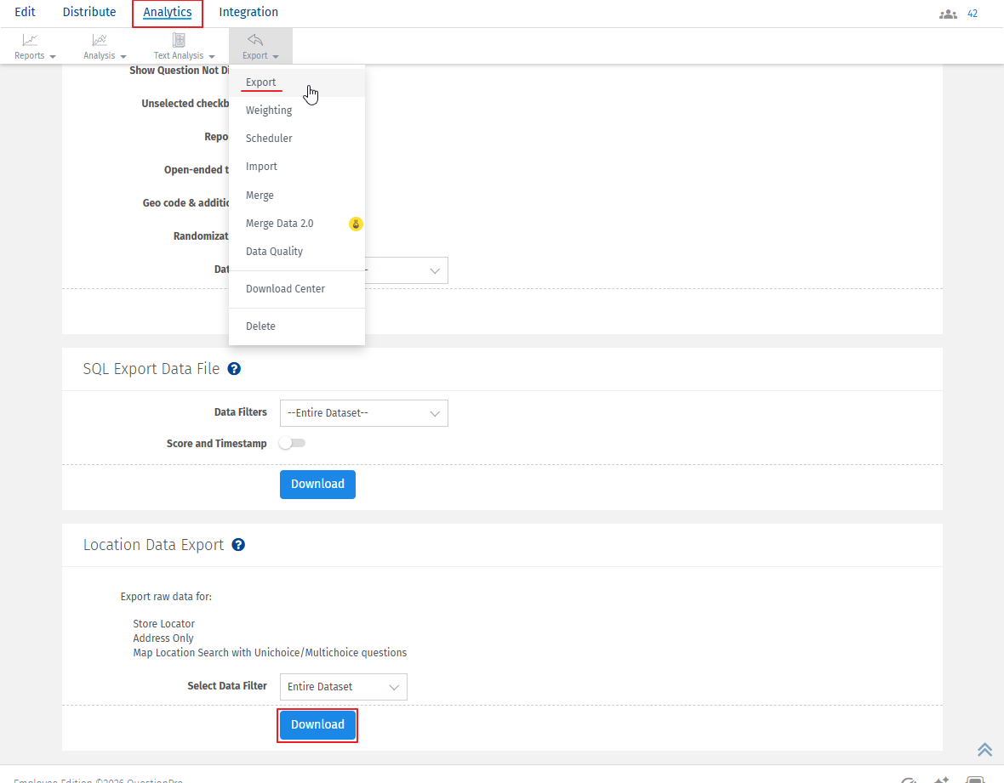Click the 'Select Data Filter' label

(227, 686)
